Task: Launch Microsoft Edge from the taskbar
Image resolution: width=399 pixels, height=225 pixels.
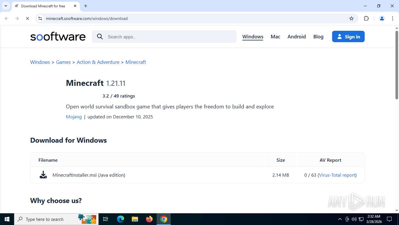Action: click(x=120, y=219)
